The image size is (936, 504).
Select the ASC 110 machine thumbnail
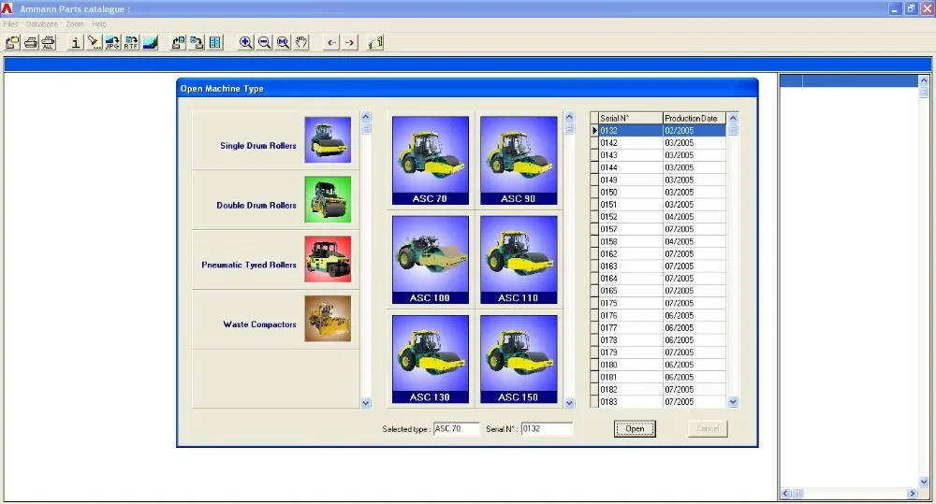pos(518,259)
